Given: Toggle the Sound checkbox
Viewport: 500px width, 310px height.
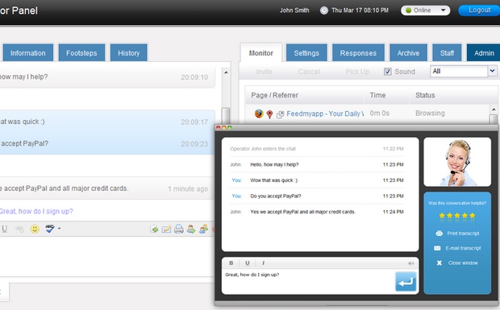Looking at the screenshot, I should (x=387, y=72).
